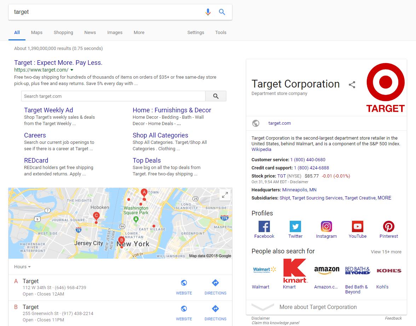Select the All results tab

(17, 32)
